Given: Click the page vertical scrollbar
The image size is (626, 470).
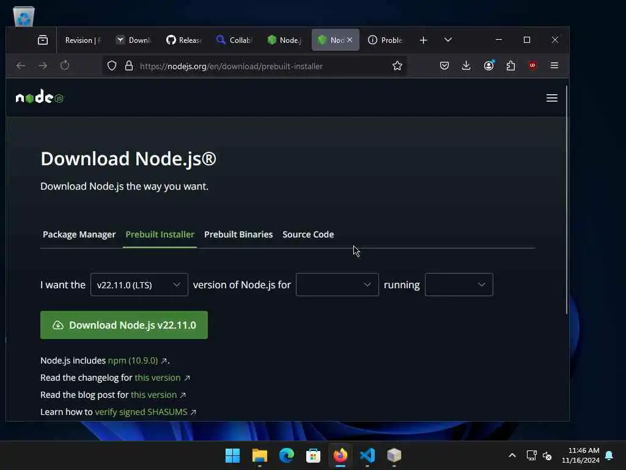Looking at the screenshot, I should pyautogui.click(x=566, y=200).
